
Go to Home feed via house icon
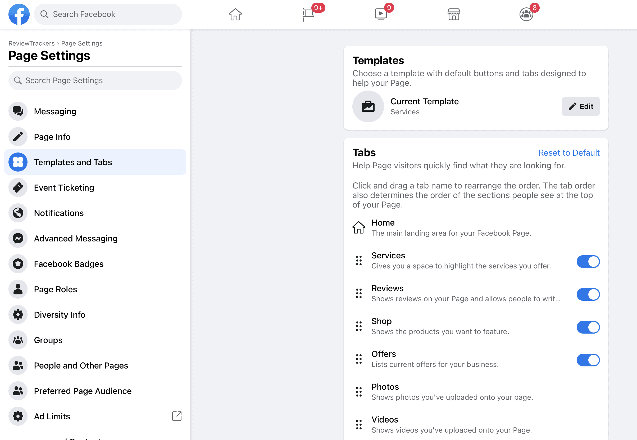coord(235,14)
